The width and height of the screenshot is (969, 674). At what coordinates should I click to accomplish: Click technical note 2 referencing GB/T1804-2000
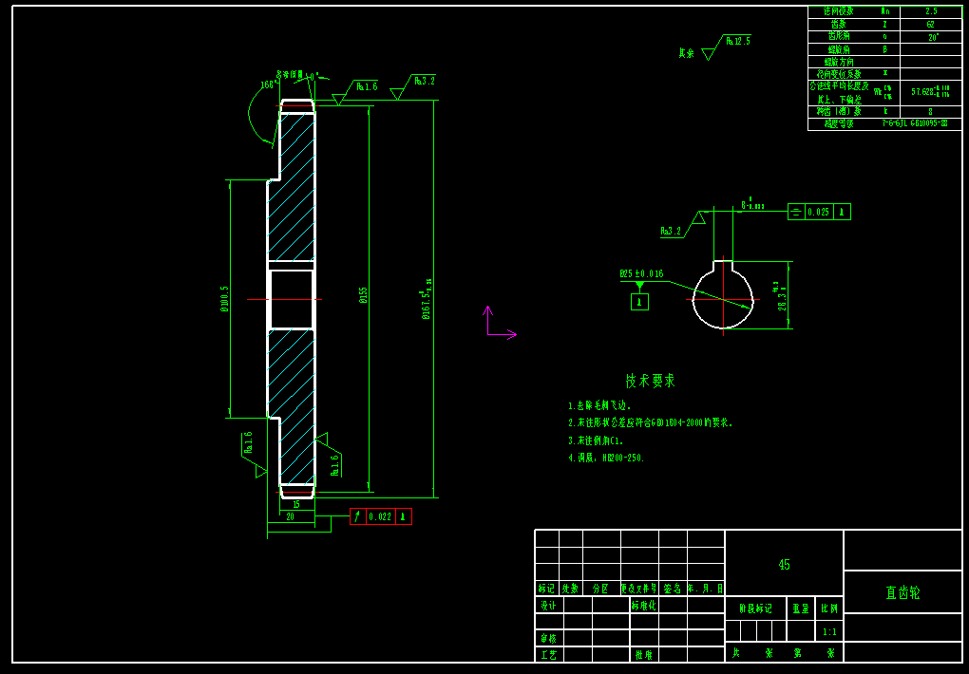[650, 423]
